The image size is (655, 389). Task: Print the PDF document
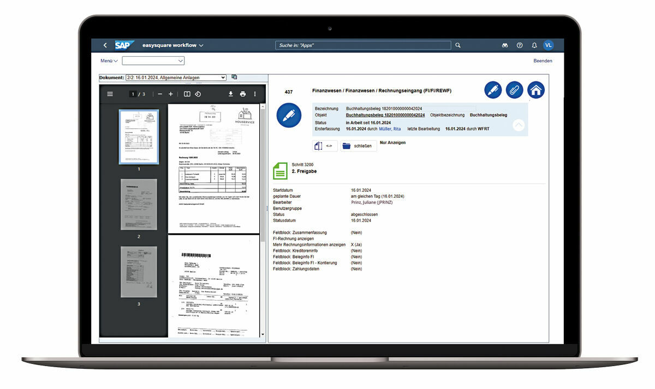243,94
